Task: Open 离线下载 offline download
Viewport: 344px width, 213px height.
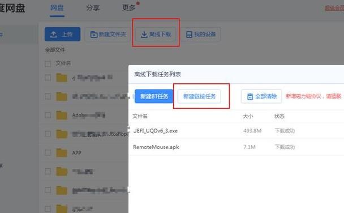Action: click(156, 34)
